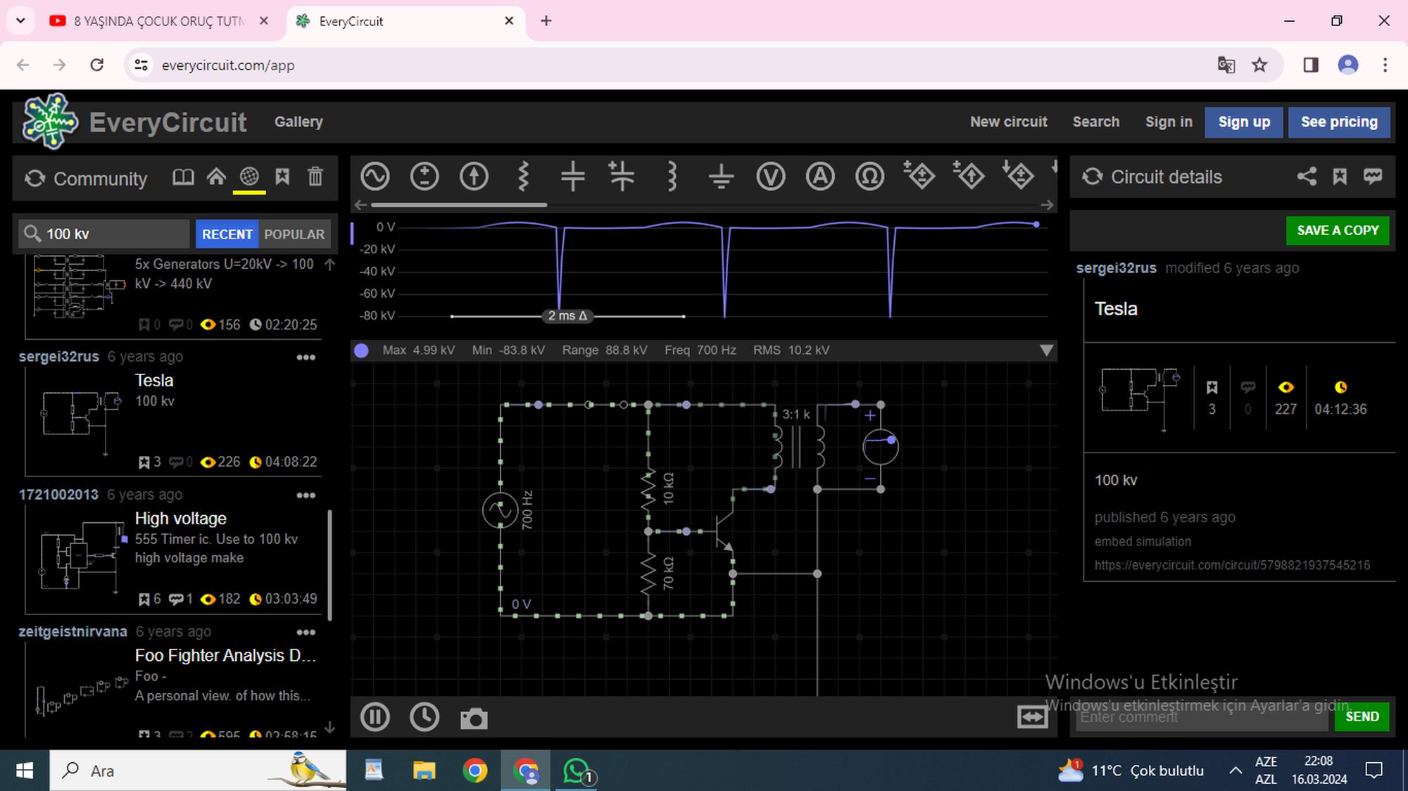
Task: Open the Gallery menu item
Action: pyautogui.click(x=298, y=122)
